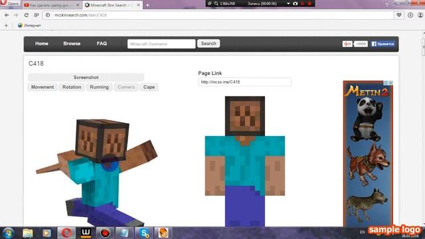Open the downloads icon in browser toolbar

410,15
